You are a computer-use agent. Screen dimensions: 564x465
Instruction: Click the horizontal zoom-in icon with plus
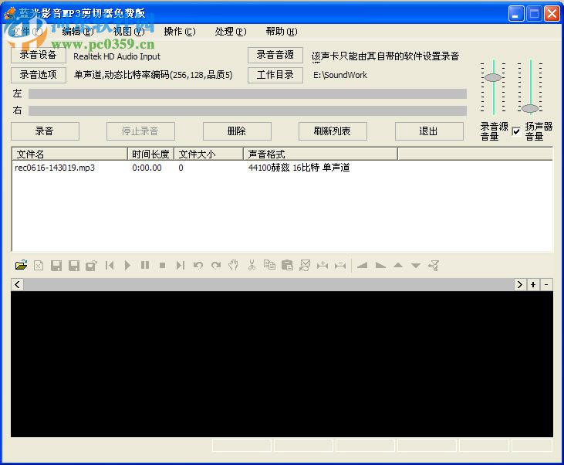pos(323,266)
